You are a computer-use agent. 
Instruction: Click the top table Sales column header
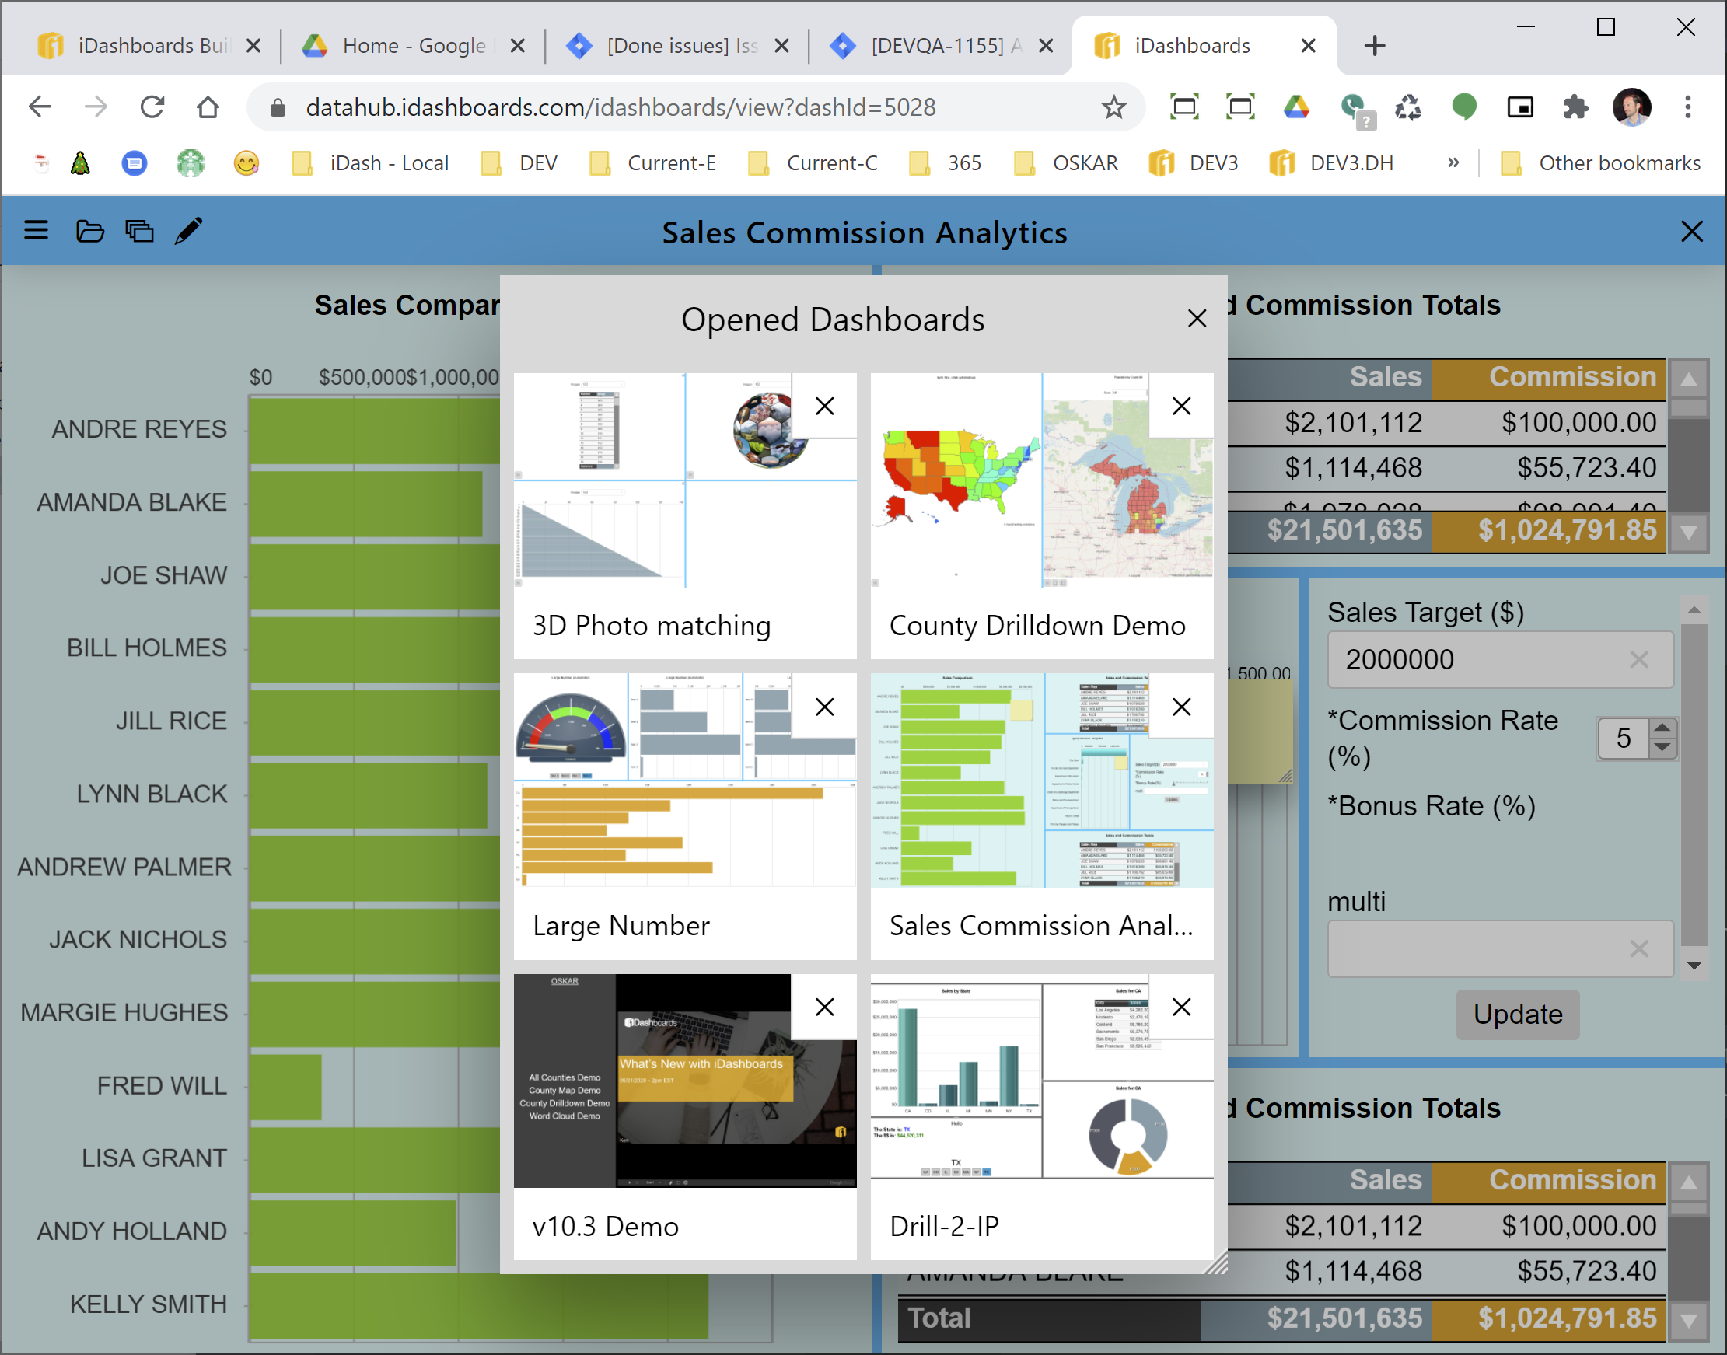click(x=1330, y=378)
